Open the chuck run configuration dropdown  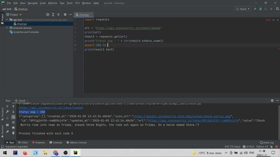click(x=242, y=9)
